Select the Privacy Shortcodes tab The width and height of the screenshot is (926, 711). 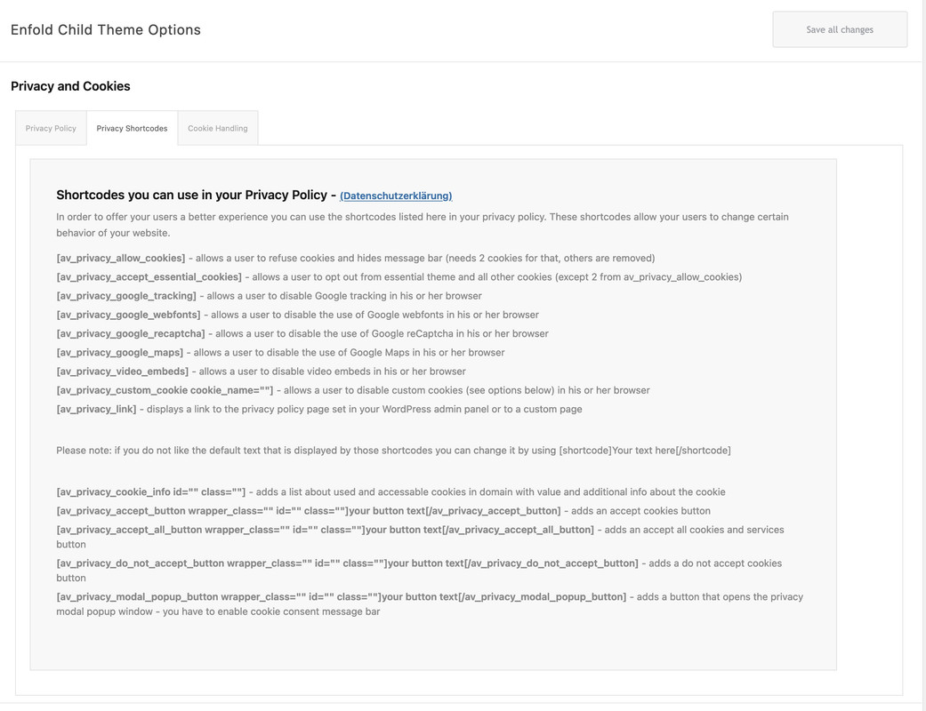click(132, 128)
